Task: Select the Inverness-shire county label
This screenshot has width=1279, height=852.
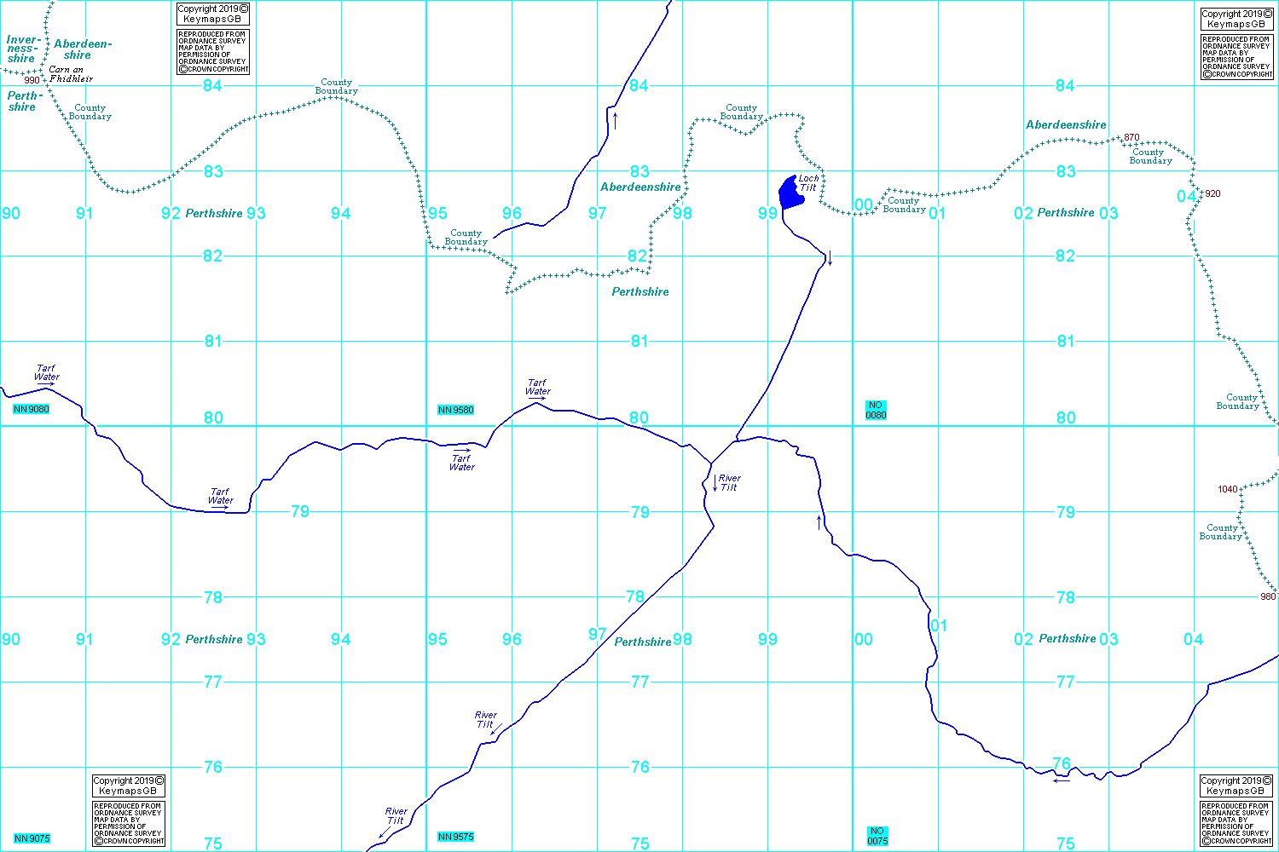Action: pos(21,49)
